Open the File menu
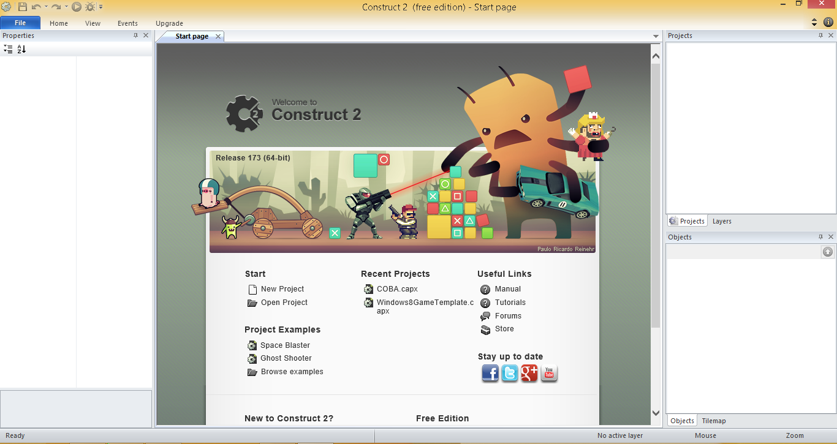The height and width of the screenshot is (444, 837). click(20, 23)
